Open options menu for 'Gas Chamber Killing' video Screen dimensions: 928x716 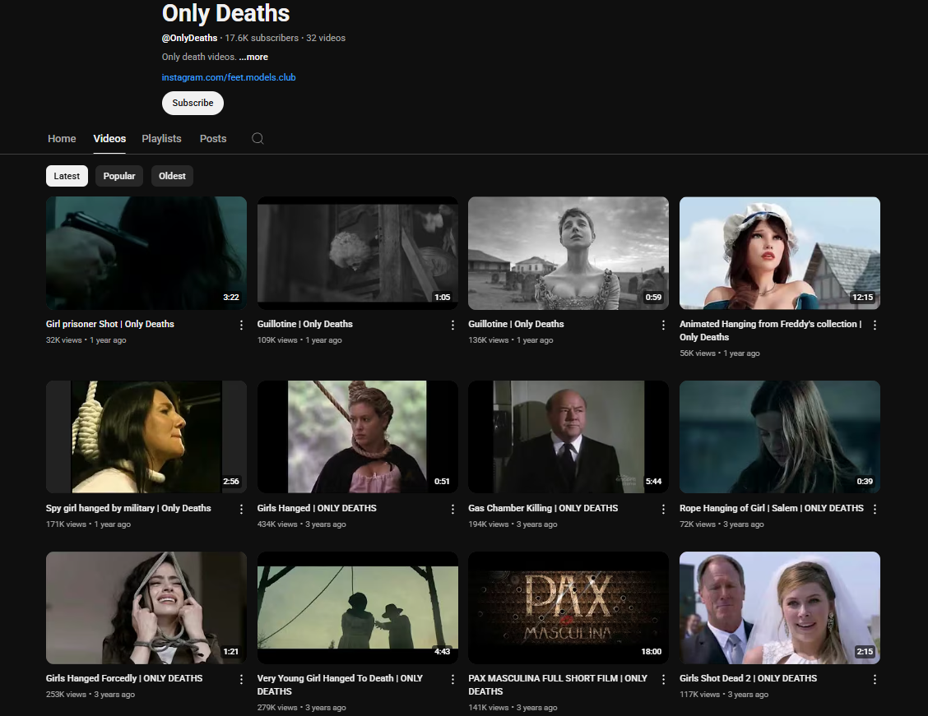click(x=663, y=509)
